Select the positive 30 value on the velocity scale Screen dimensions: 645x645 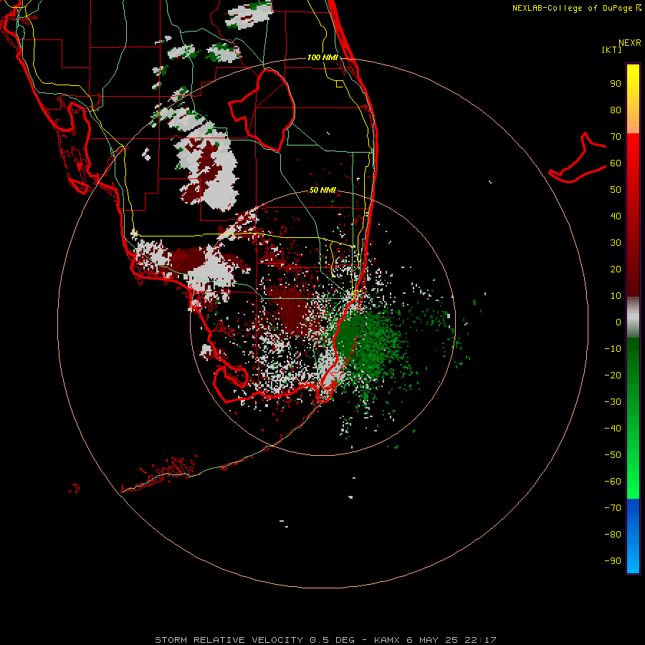616,243
